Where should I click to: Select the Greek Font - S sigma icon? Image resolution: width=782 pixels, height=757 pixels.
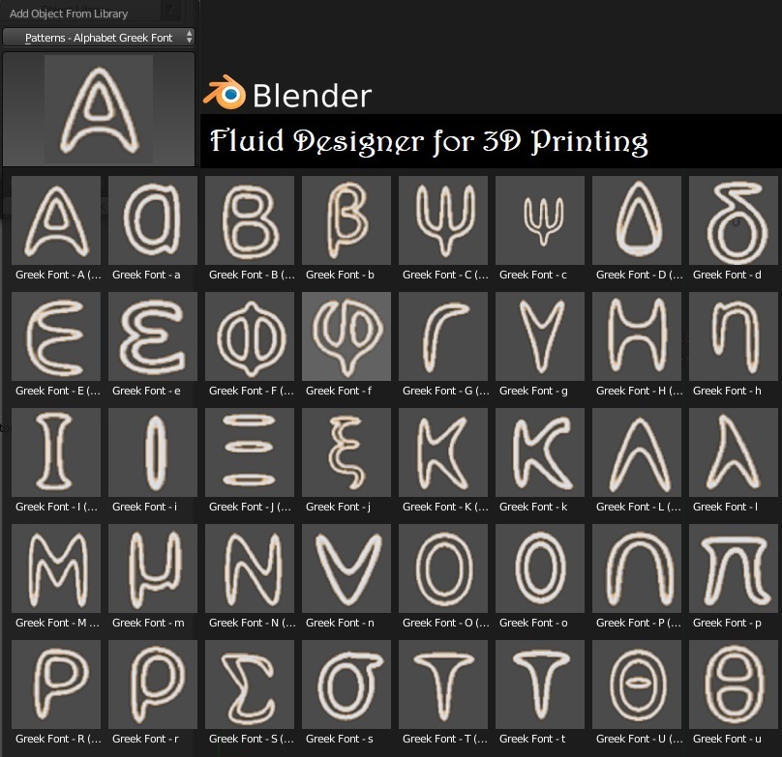[x=250, y=684]
